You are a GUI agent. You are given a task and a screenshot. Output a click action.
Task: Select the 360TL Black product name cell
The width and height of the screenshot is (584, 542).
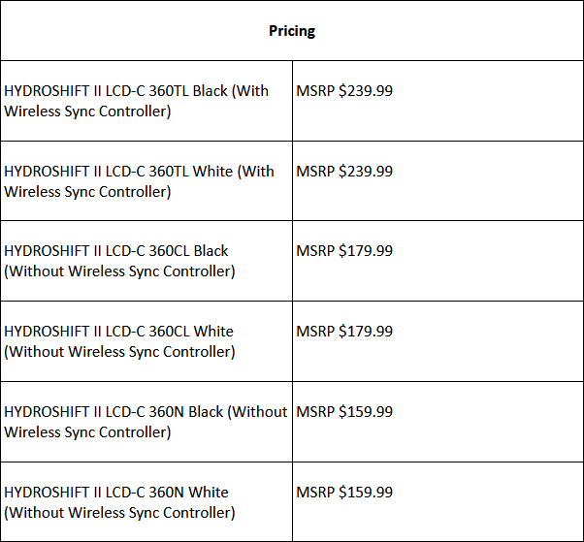pos(146,101)
